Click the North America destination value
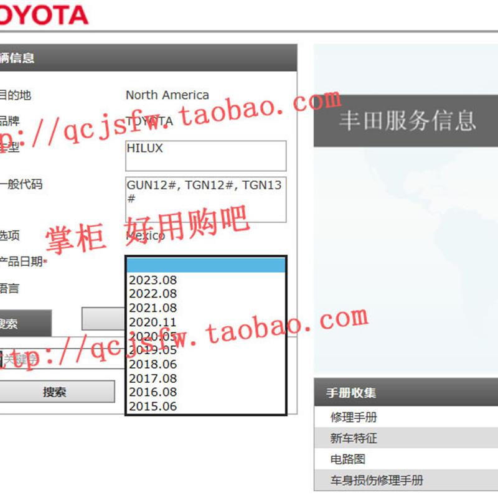The image size is (498, 498). pyautogui.click(x=167, y=95)
